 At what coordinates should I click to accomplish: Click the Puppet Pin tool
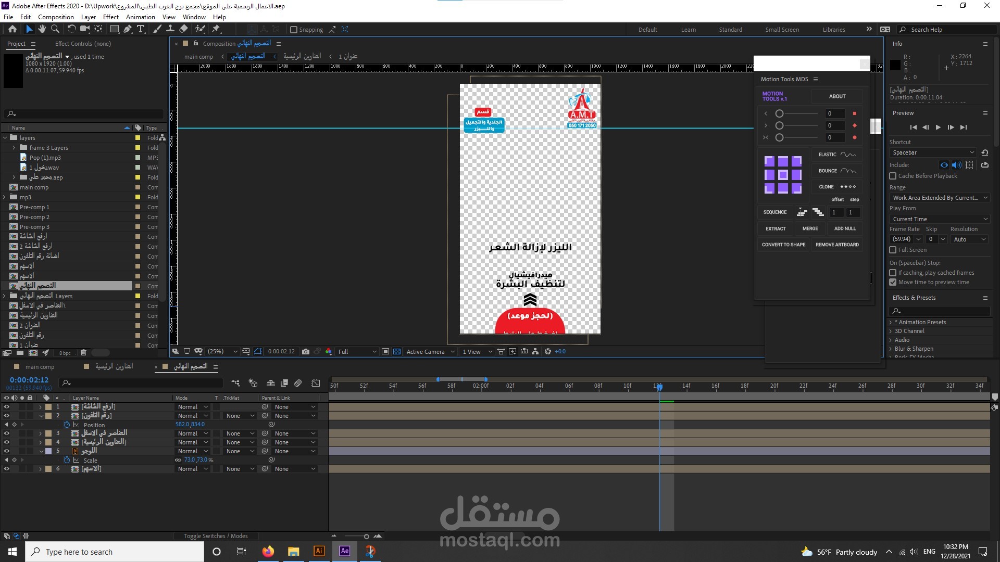point(216,29)
